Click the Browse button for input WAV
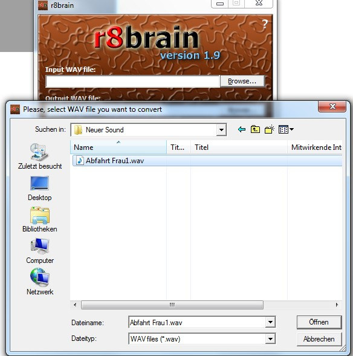The height and width of the screenshot is (356, 353). pos(242,81)
